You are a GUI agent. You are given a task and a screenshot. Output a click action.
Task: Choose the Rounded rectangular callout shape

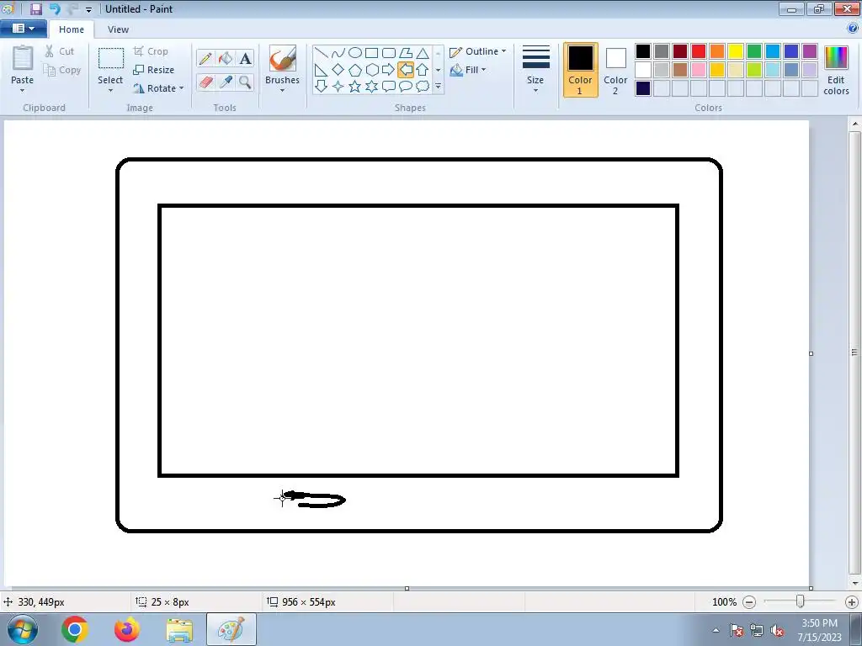pos(389,87)
